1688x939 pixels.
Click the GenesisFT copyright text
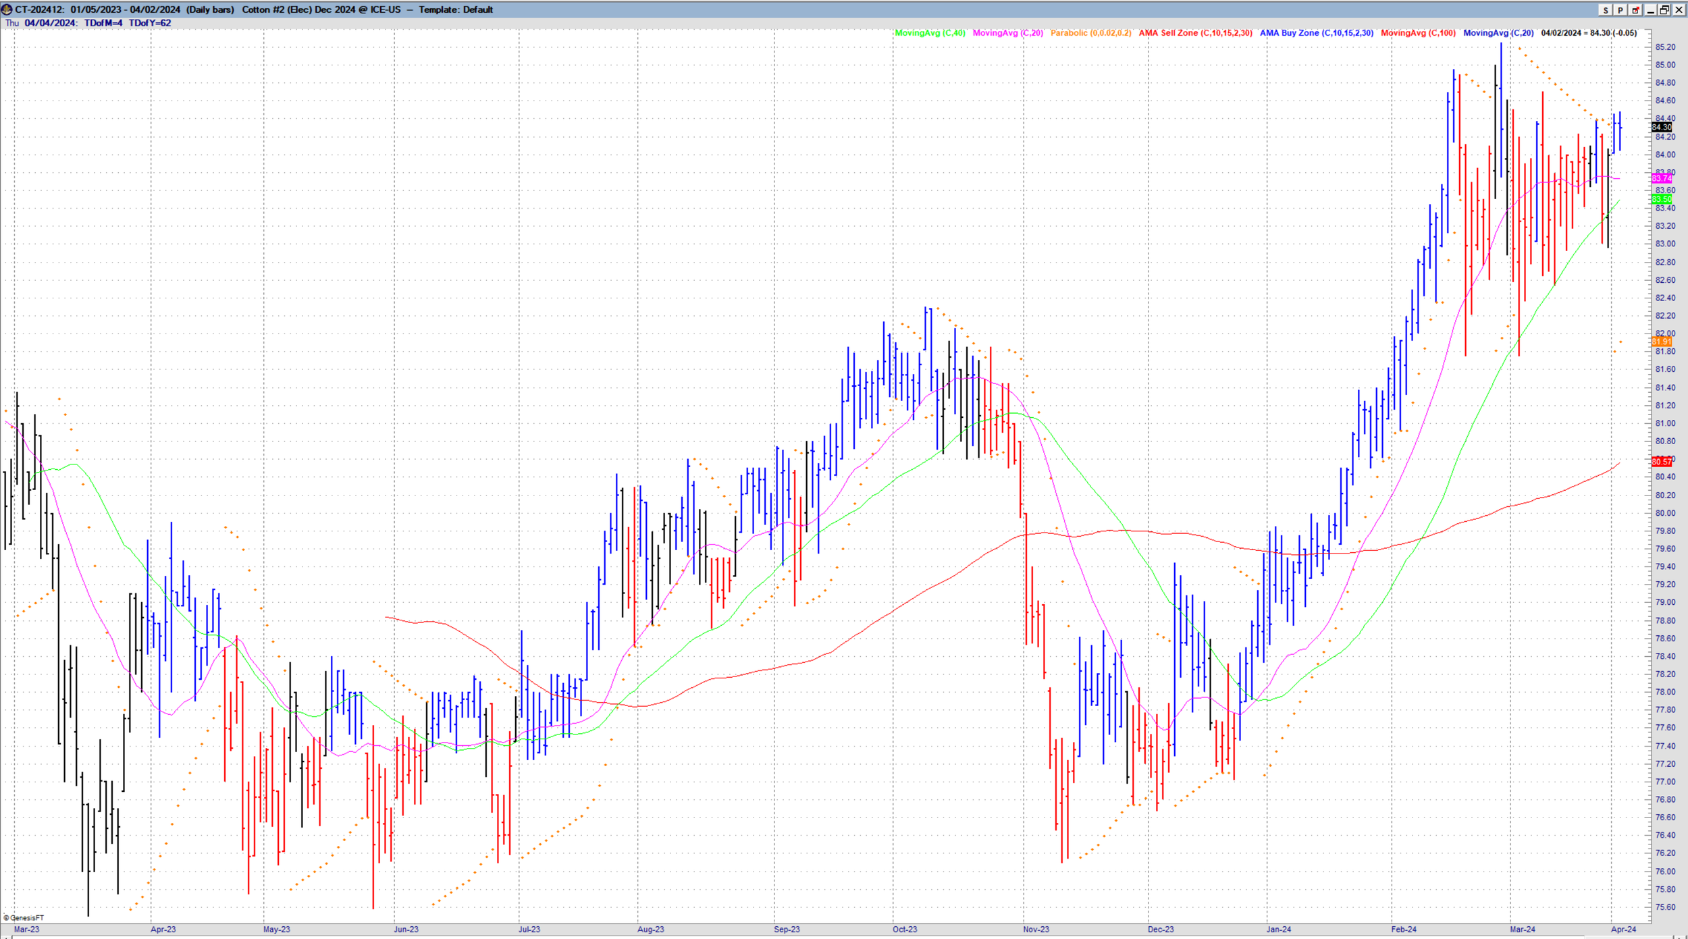(24, 918)
